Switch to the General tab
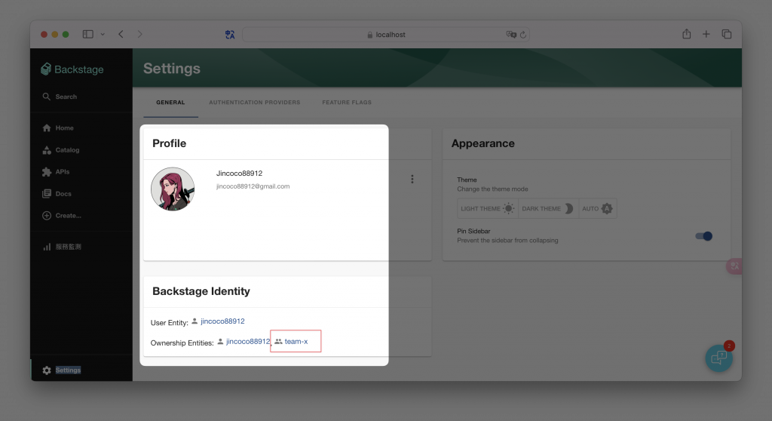772x421 pixels. tap(171, 103)
